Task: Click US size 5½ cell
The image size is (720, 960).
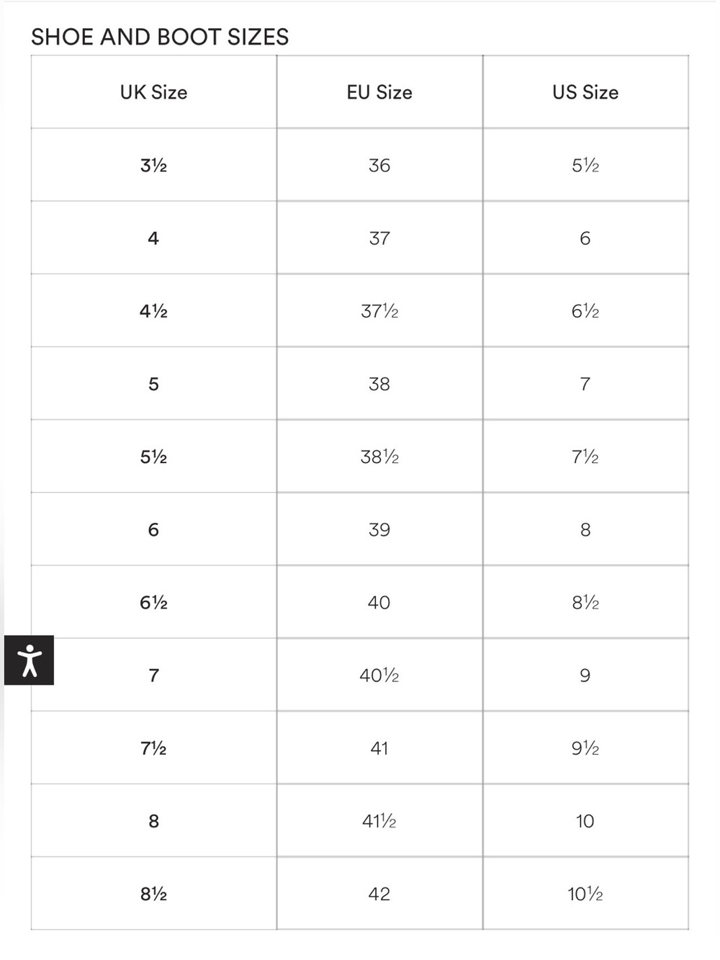Action: coord(585,165)
